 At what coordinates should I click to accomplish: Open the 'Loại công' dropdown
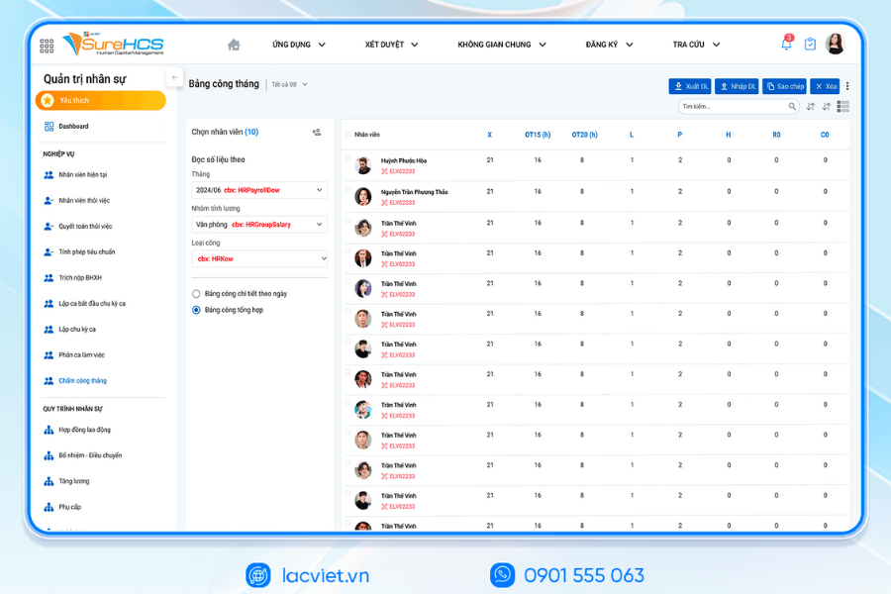259,258
